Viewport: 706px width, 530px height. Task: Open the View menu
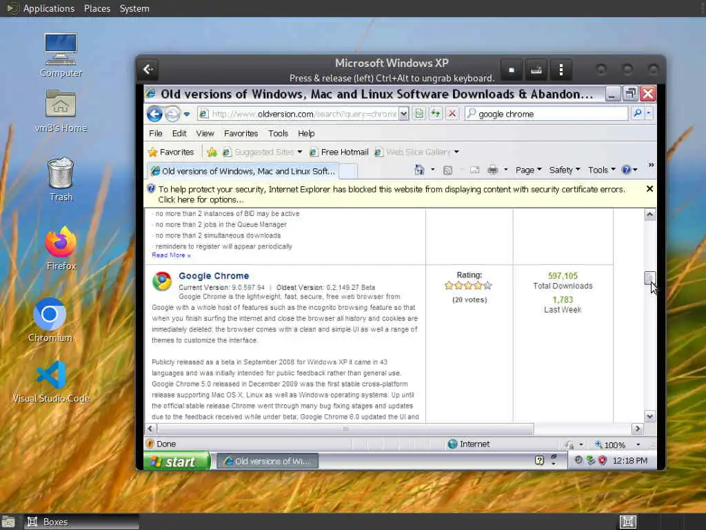tap(205, 133)
